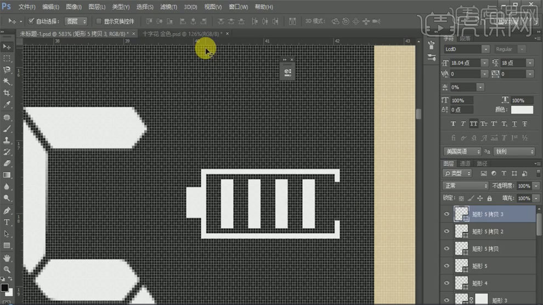Swap foreground and background colors

[10, 279]
